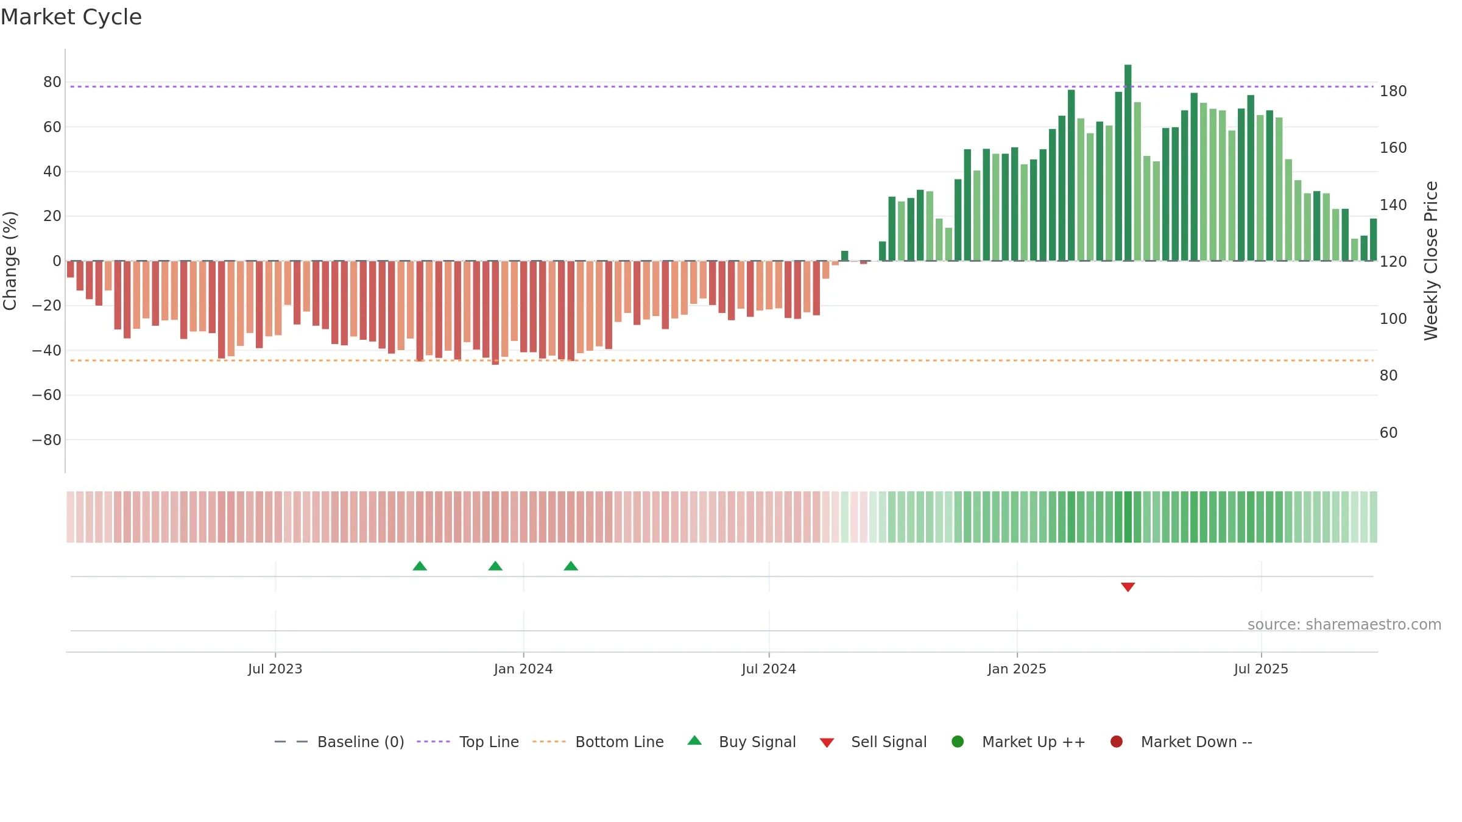Click the purple dotted Top Line legend swatch

click(433, 742)
